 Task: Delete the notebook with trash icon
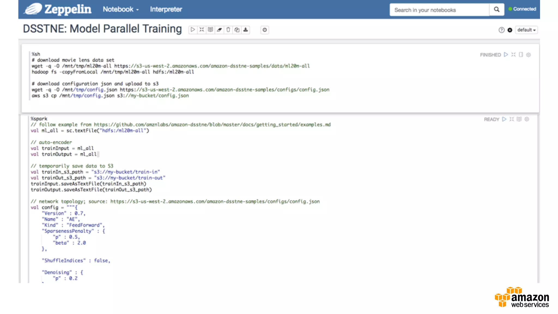click(228, 30)
